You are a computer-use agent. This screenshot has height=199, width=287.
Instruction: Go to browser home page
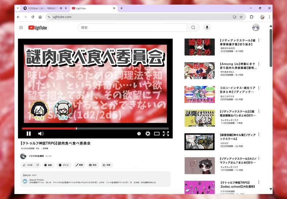click(40, 17)
